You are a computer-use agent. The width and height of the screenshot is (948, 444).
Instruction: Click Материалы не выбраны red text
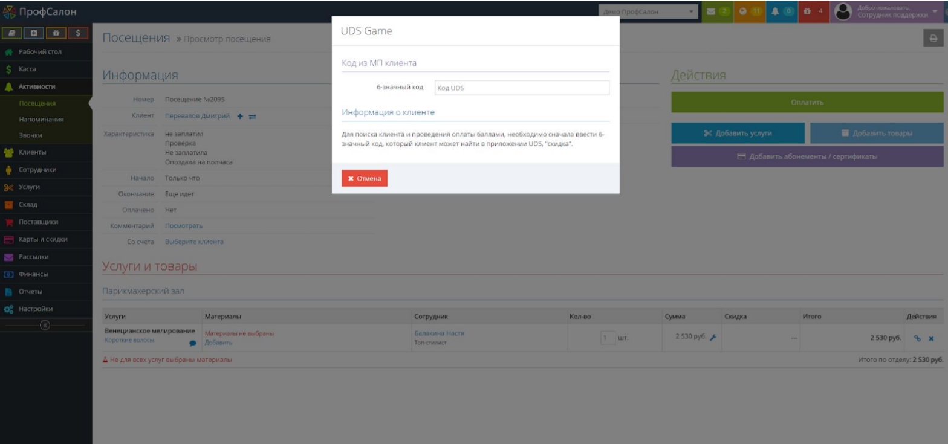tap(239, 333)
